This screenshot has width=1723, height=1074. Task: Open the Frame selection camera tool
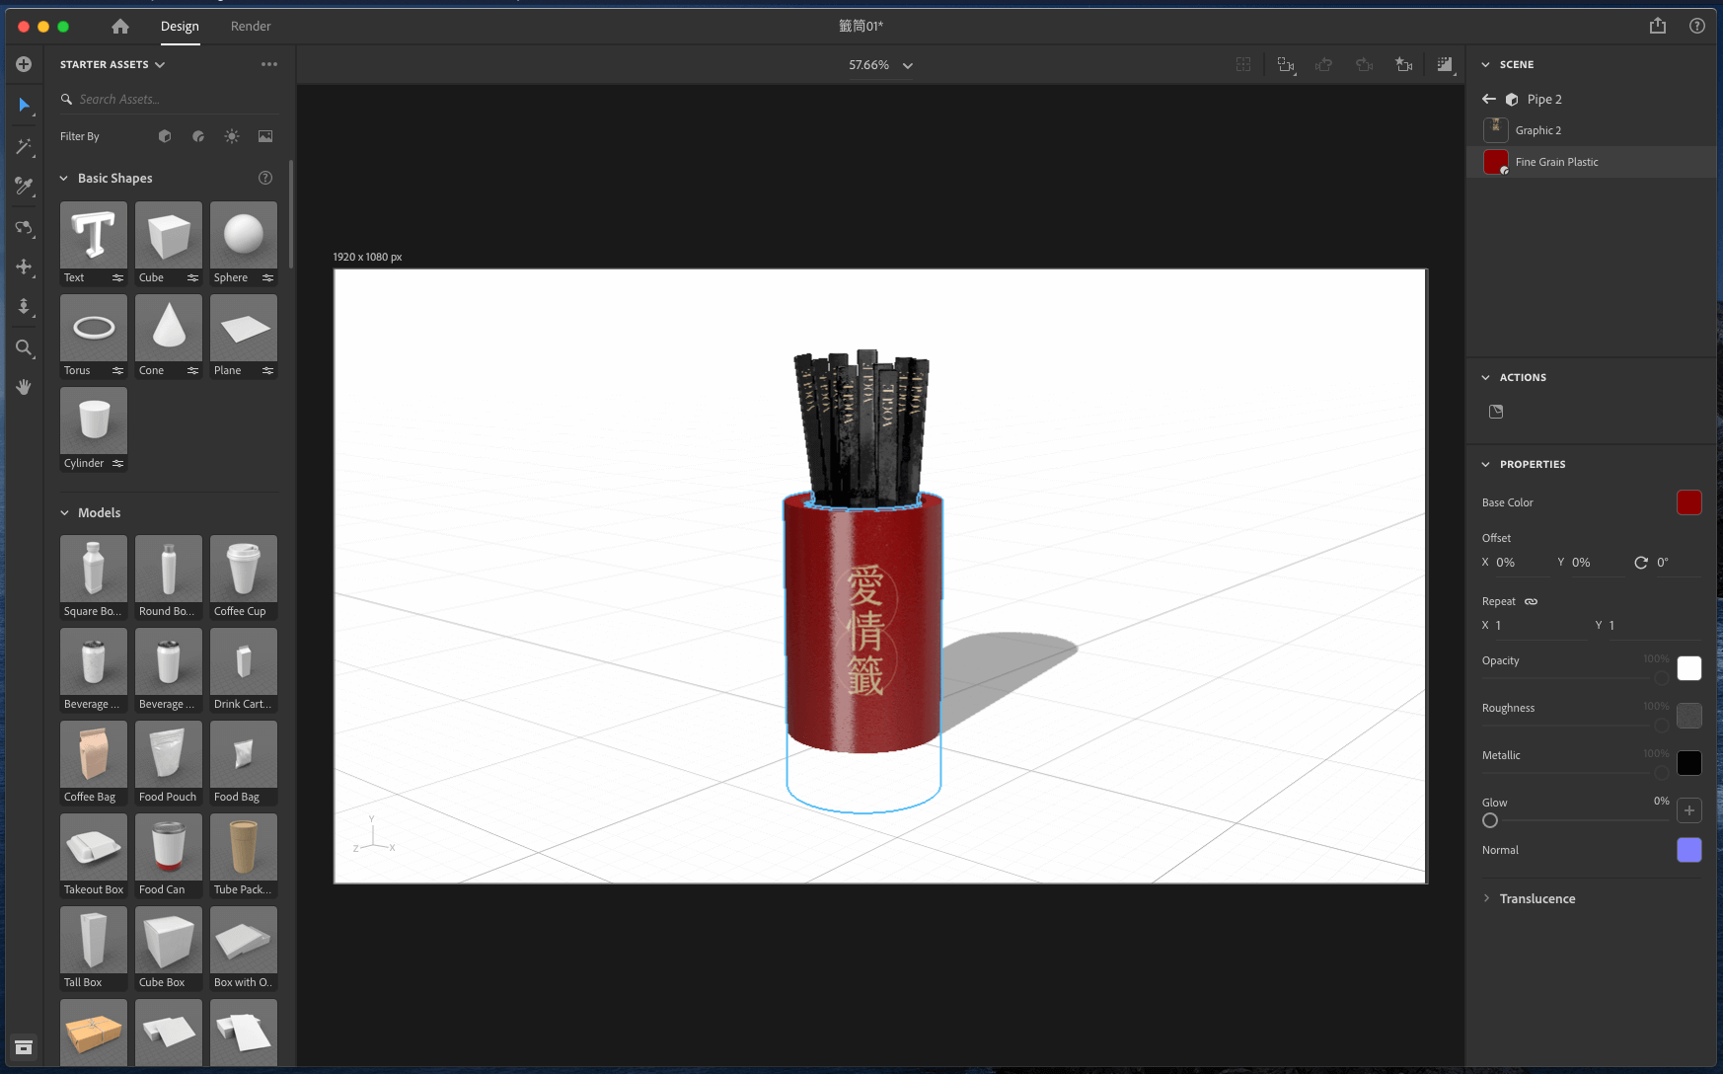[x=1286, y=65]
